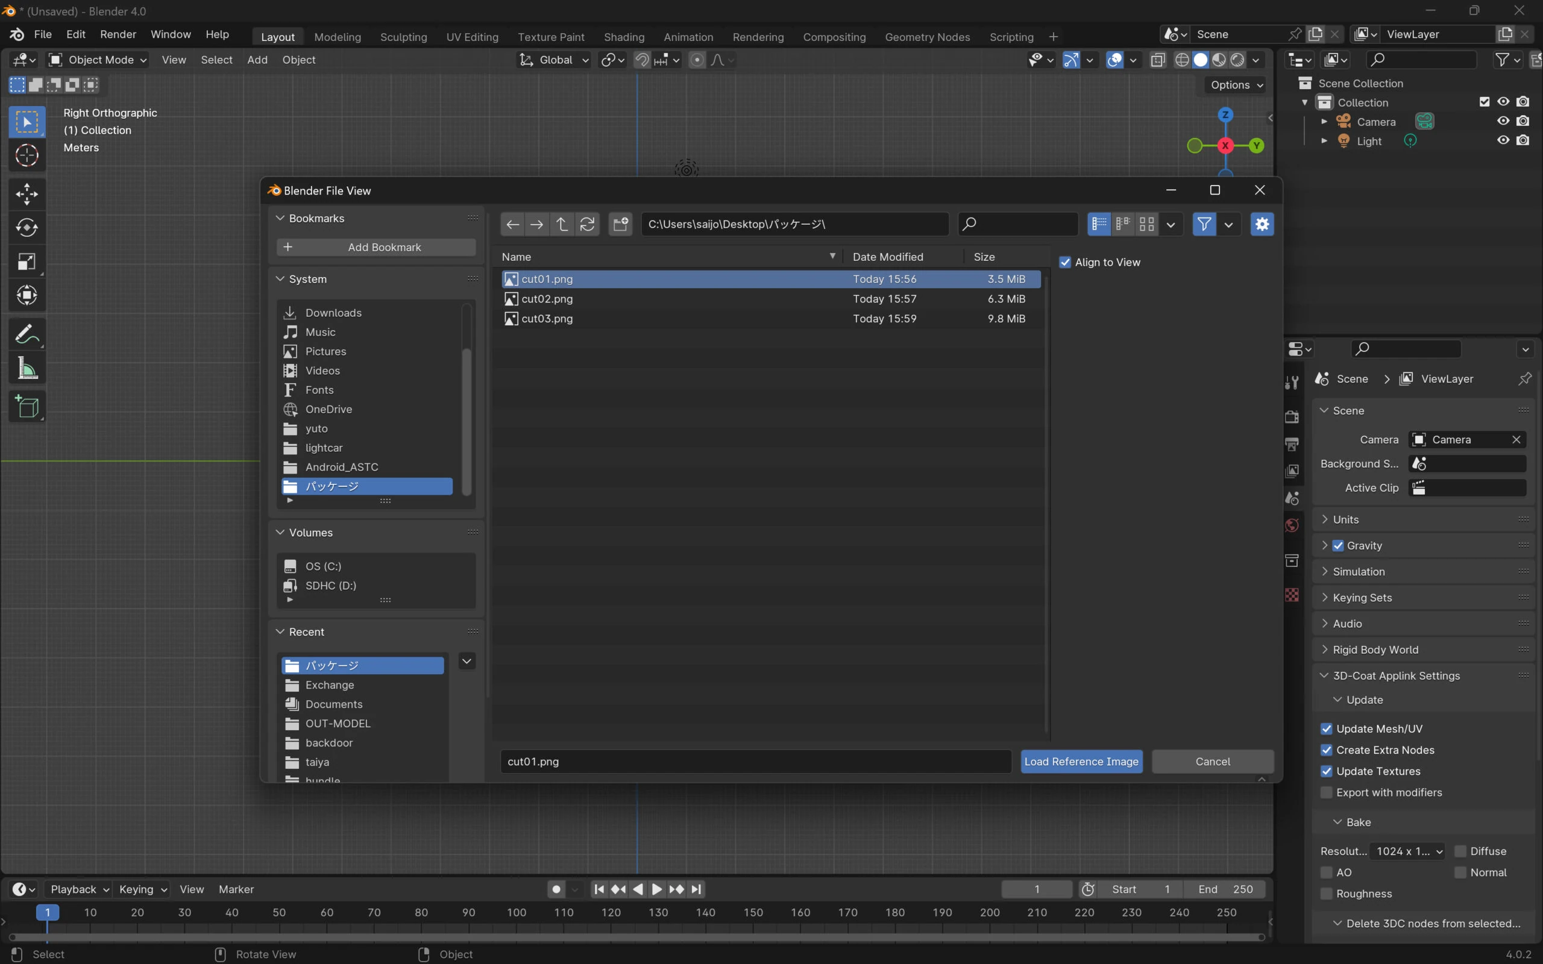The width and height of the screenshot is (1543, 964).
Task: Click the Add Cube tool icon
Action: [x=27, y=406]
